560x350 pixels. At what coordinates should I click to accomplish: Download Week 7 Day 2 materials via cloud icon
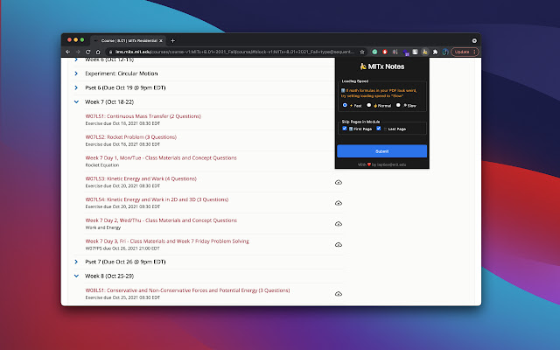(x=338, y=224)
